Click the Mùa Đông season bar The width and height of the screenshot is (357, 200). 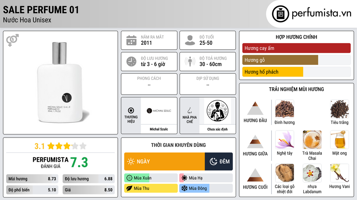[x=206, y=188]
